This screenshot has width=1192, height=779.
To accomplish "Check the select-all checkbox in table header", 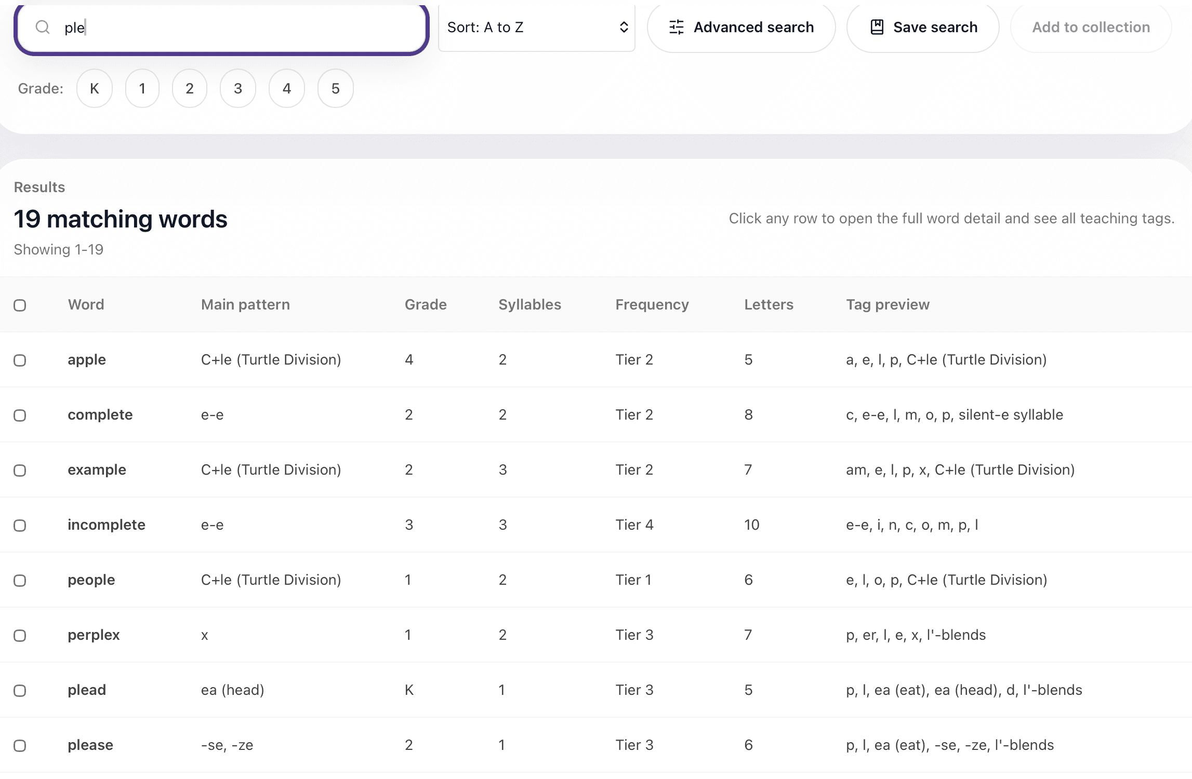I will 20,305.
